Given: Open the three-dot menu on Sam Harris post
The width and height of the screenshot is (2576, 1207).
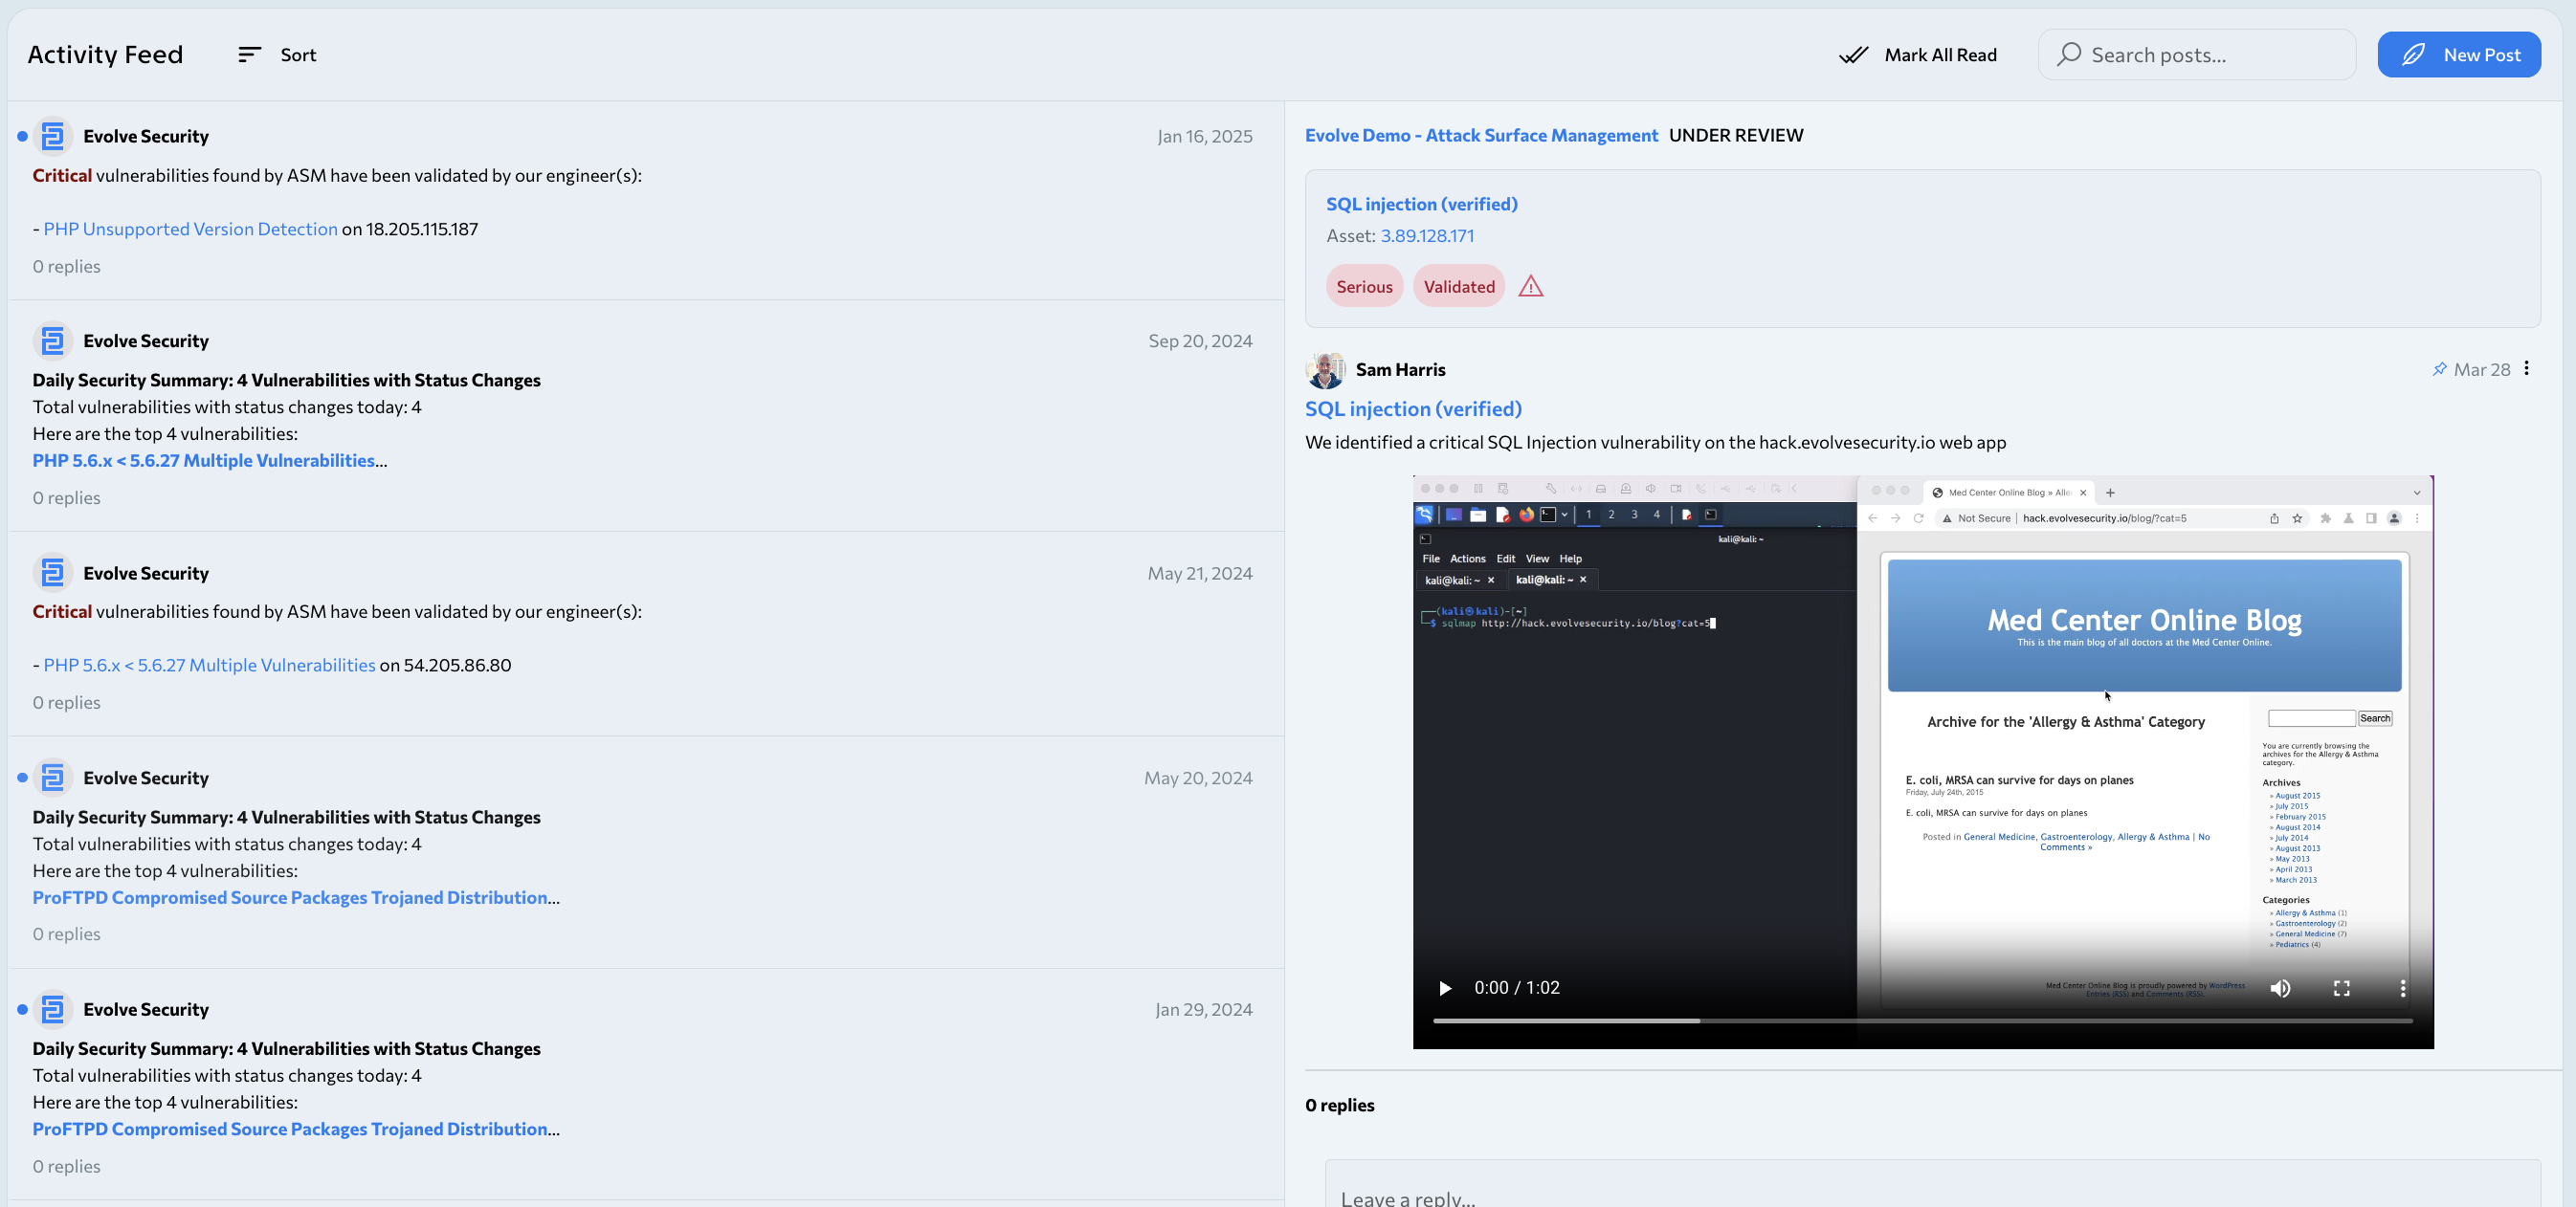Looking at the screenshot, I should (x=2526, y=368).
